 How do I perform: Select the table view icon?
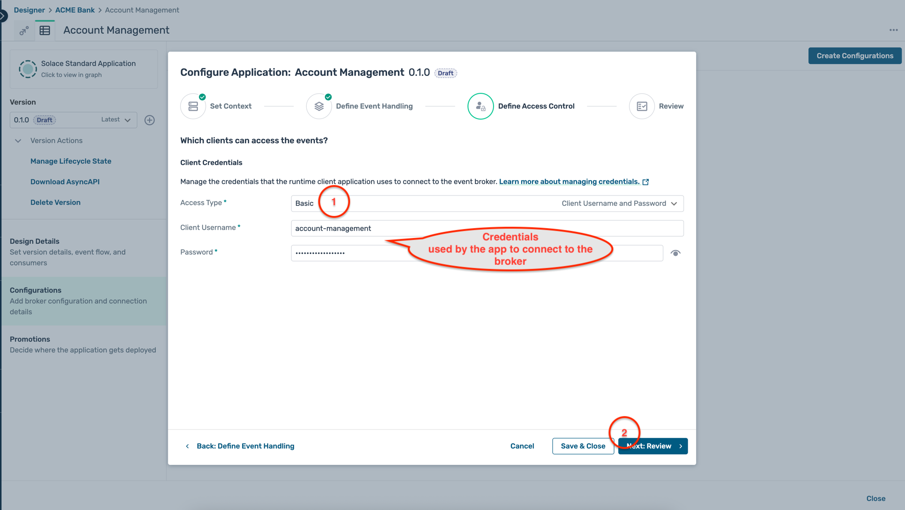pyautogui.click(x=45, y=31)
